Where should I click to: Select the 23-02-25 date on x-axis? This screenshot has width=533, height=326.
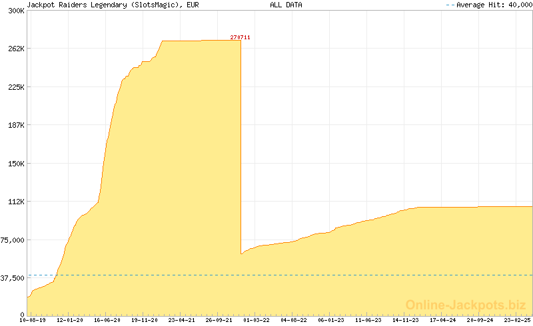pyautogui.click(x=518, y=320)
